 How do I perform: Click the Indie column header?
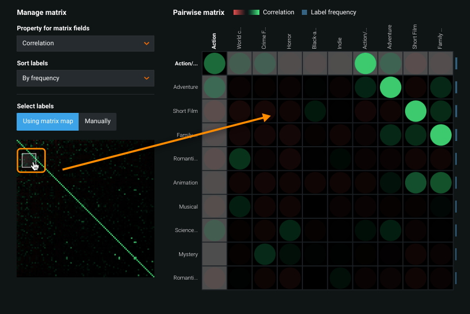pyautogui.click(x=340, y=42)
